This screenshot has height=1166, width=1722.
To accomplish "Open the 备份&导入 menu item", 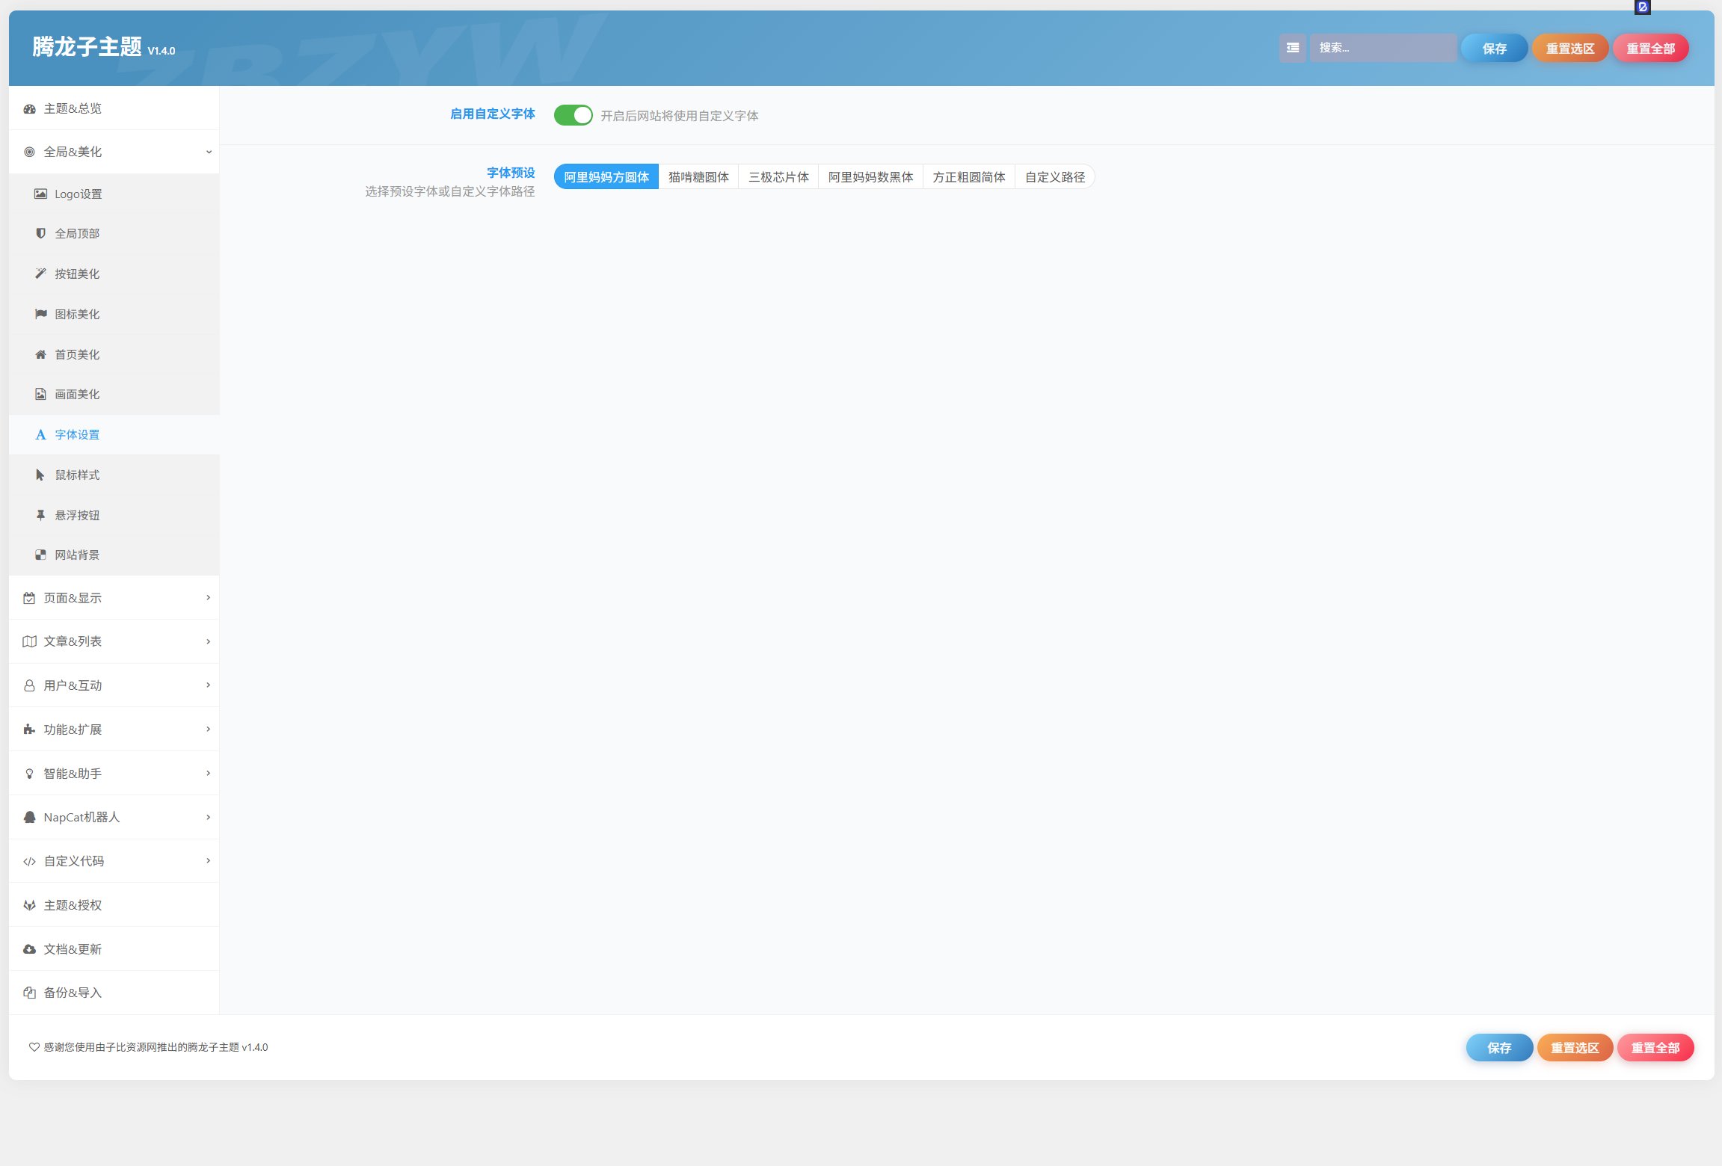I will [x=114, y=993].
